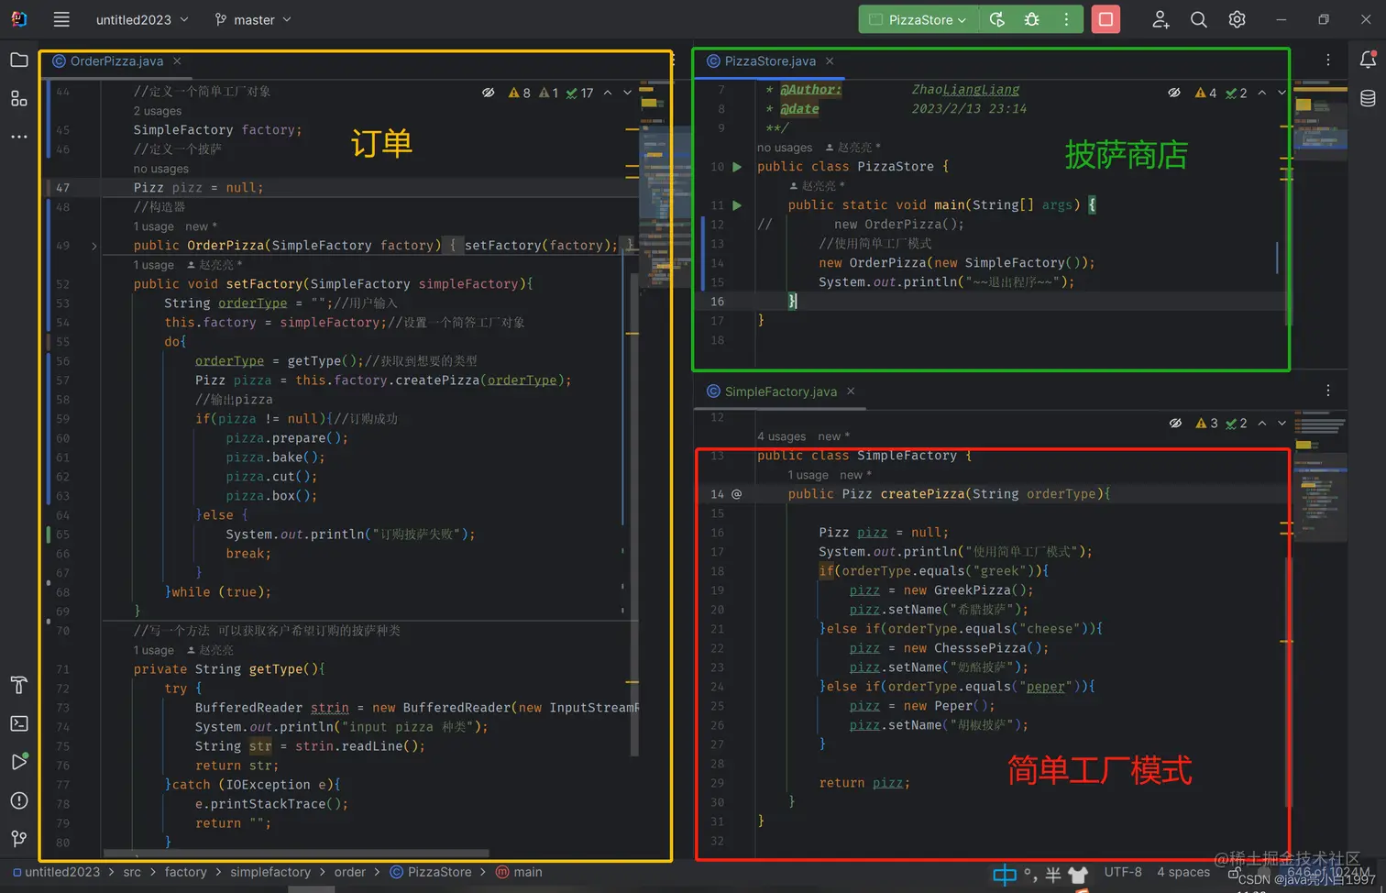Click the rerun PizzaStore icon
This screenshot has width=1386, height=893.
click(x=997, y=19)
